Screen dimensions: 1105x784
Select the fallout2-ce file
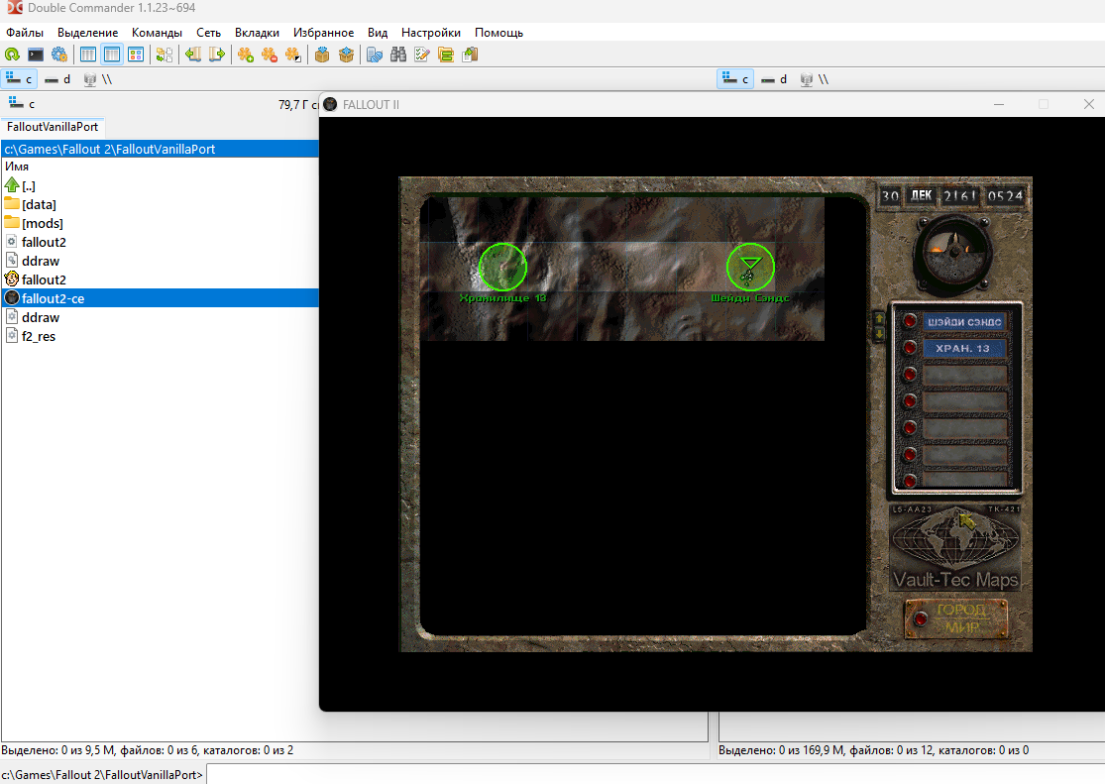pyautogui.click(x=160, y=298)
